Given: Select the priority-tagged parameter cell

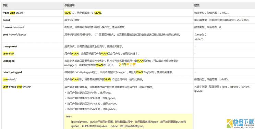Looking at the screenshot, I should tap(12, 72).
